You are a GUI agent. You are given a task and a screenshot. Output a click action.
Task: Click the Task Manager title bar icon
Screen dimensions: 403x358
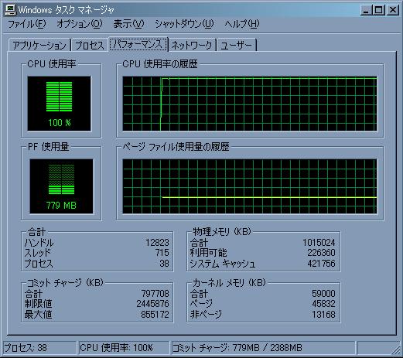click(10, 10)
